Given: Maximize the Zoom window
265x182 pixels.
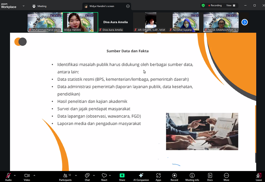Looking at the screenshot, I should 254,5.
